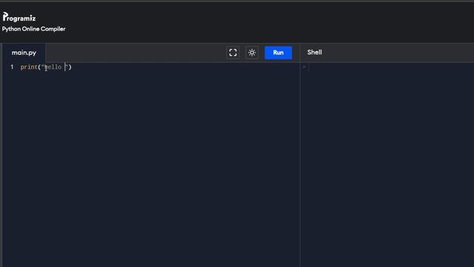Select the Shell panel label
The width and height of the screenshot is (474, 267).
314,53
